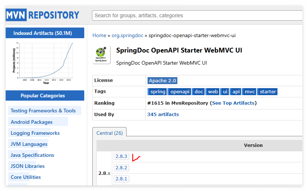Click the SpringDoc OpenAPI Starter WebMVC UI title

[179, 50]
